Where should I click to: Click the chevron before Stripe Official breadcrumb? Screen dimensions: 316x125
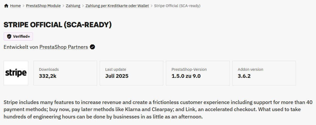(x=151, y=6)
